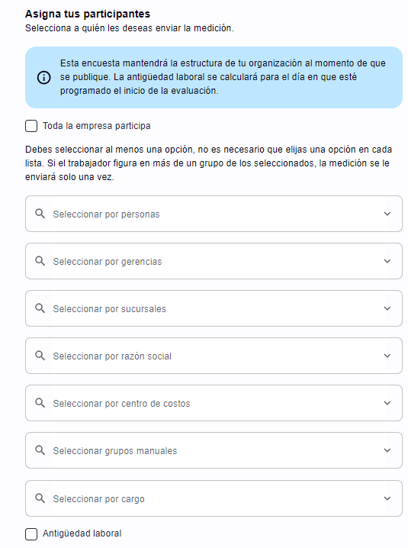
Task: Click the magnifier icon in grupos manuales field
Action: point(40,450)
